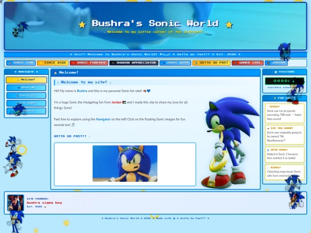Click the GAMER GIRL badge
This screenshot has width=311, height=233.
(248, 63)
